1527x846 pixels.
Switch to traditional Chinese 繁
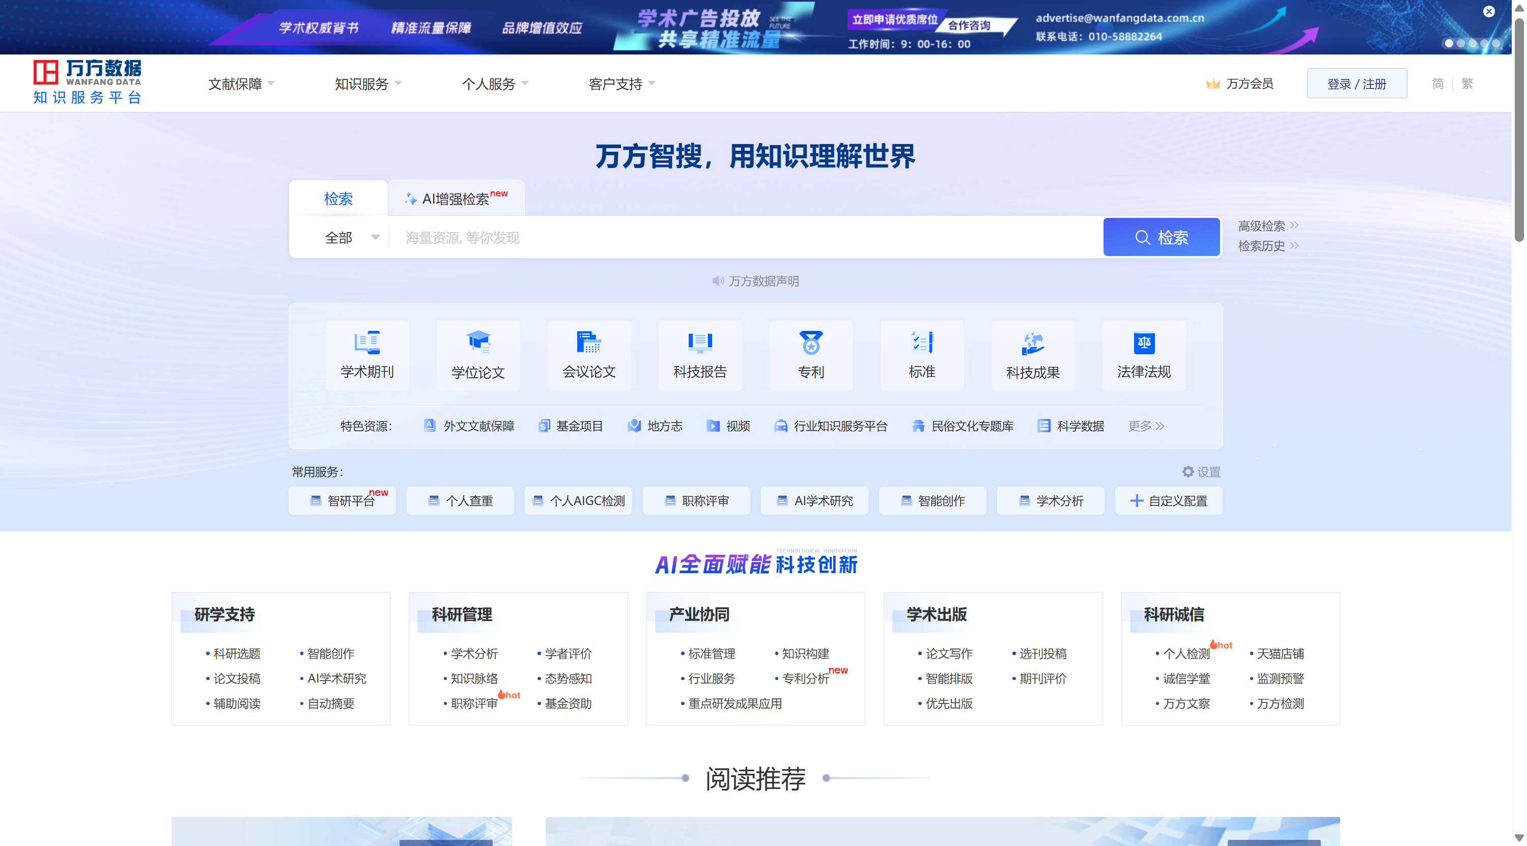1466,83
